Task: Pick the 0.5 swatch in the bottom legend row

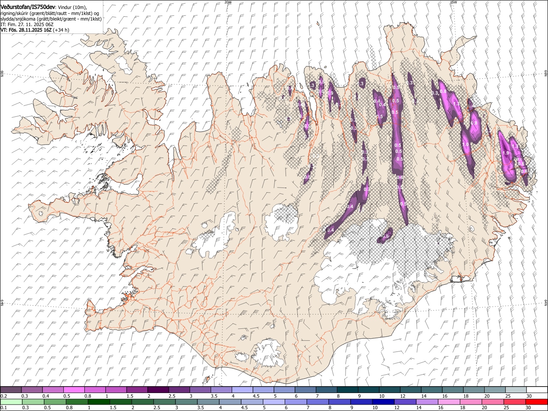Action: pos(55,402)
